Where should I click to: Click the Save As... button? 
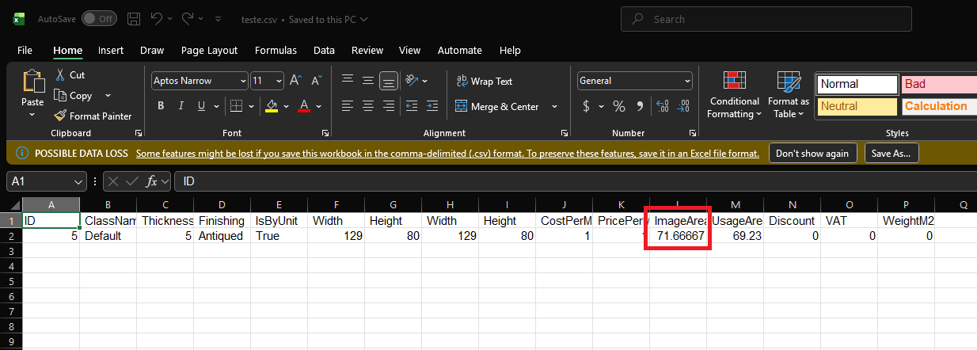point(891,153)
